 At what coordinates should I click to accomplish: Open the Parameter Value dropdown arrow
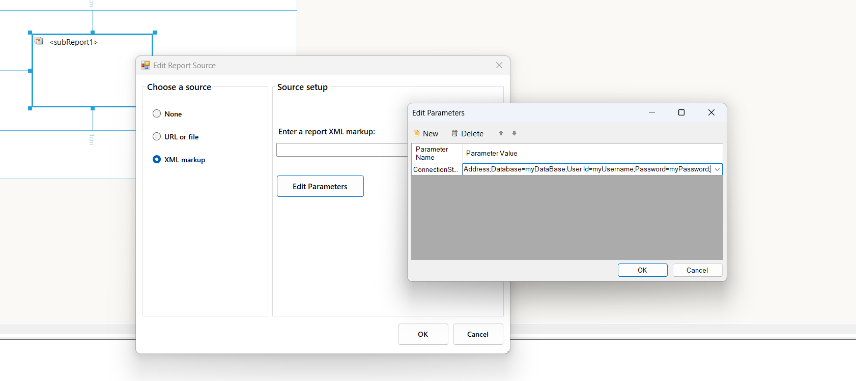click(x=717, y=169)
